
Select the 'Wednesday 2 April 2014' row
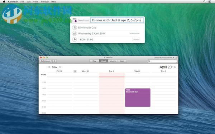[x=107, y=34]
